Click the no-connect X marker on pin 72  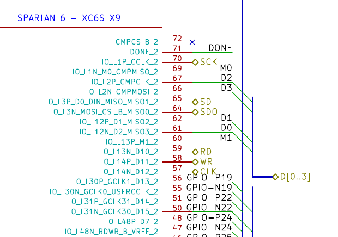coord(192,42)
